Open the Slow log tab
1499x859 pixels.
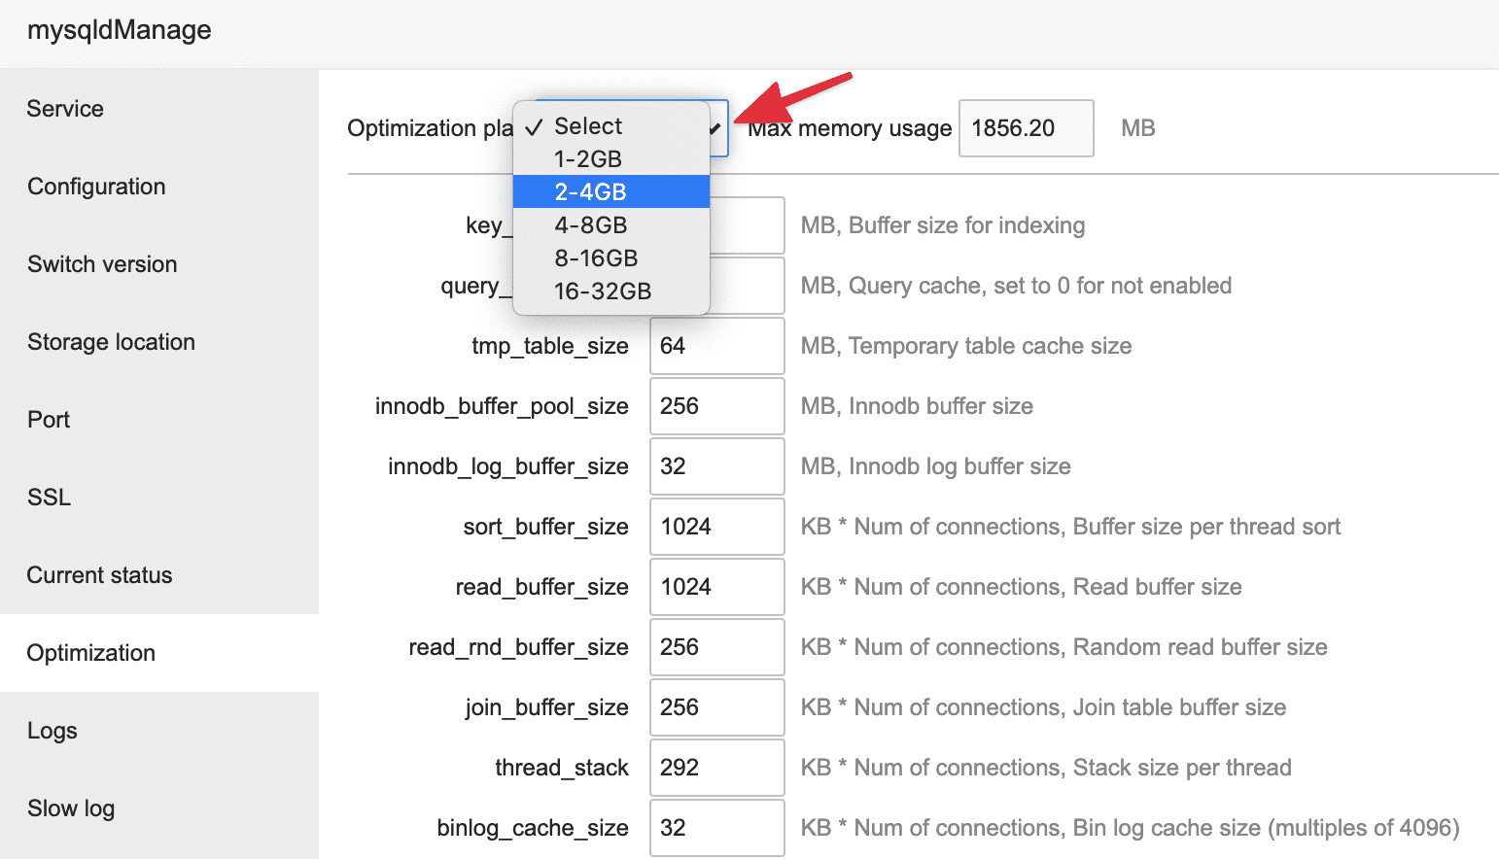(71, 808)
